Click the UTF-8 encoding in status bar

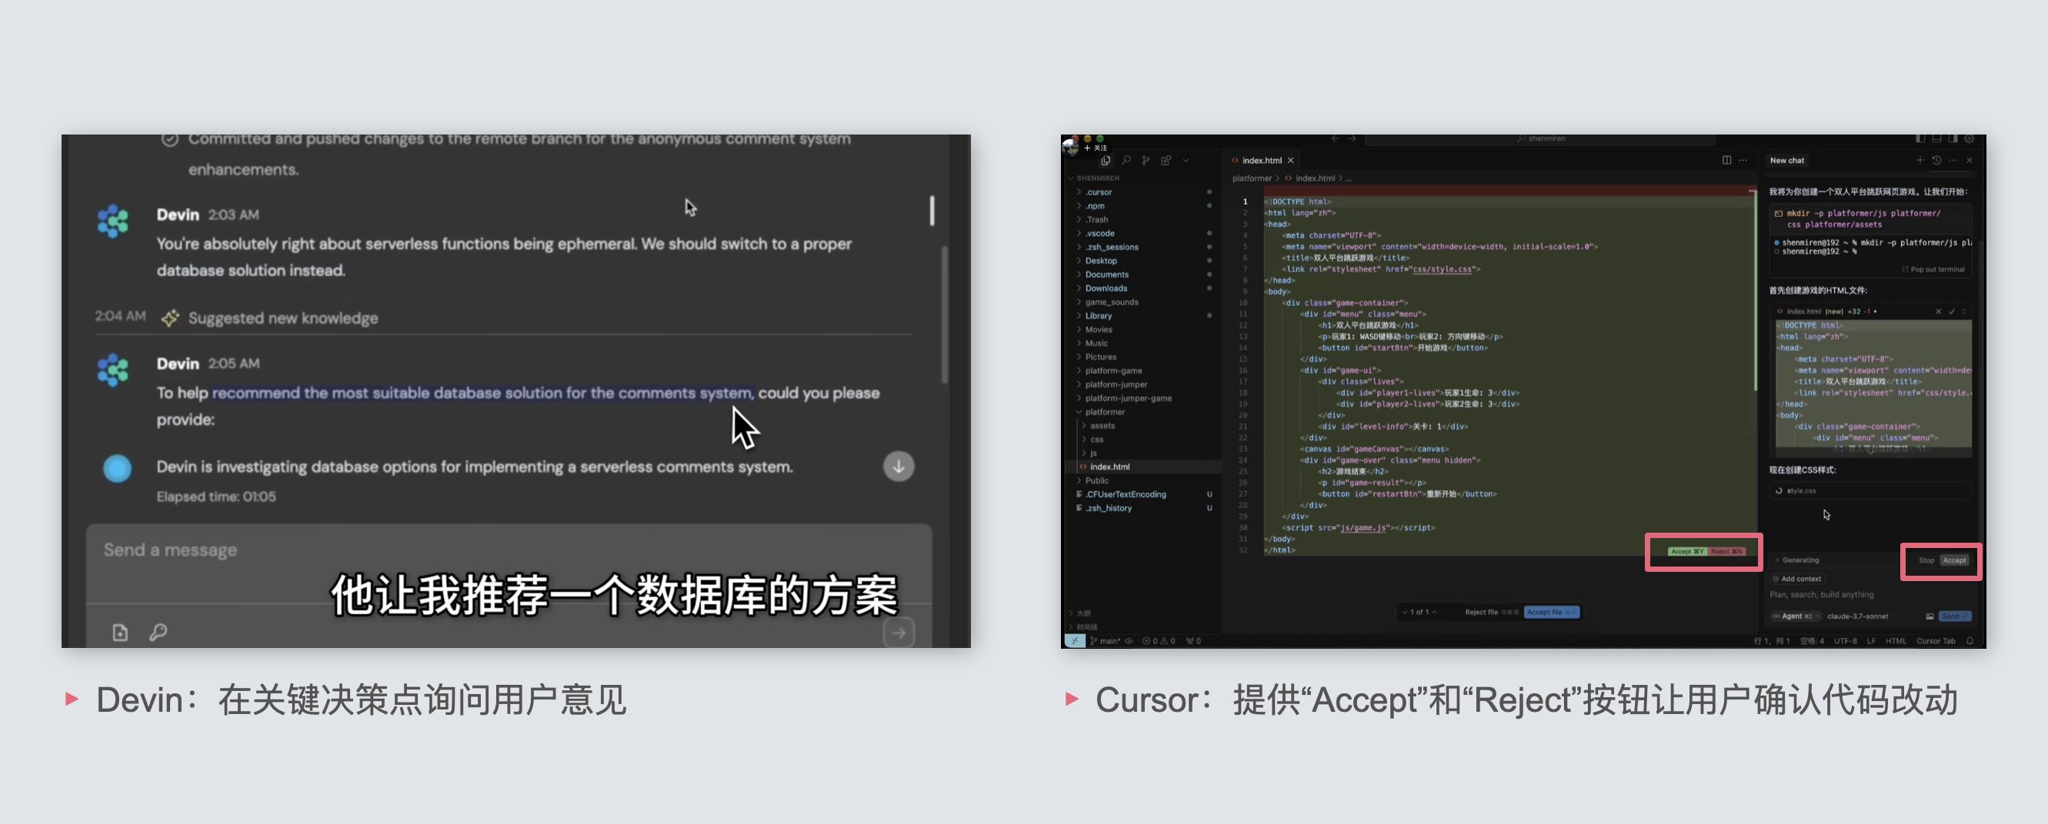1845,640
